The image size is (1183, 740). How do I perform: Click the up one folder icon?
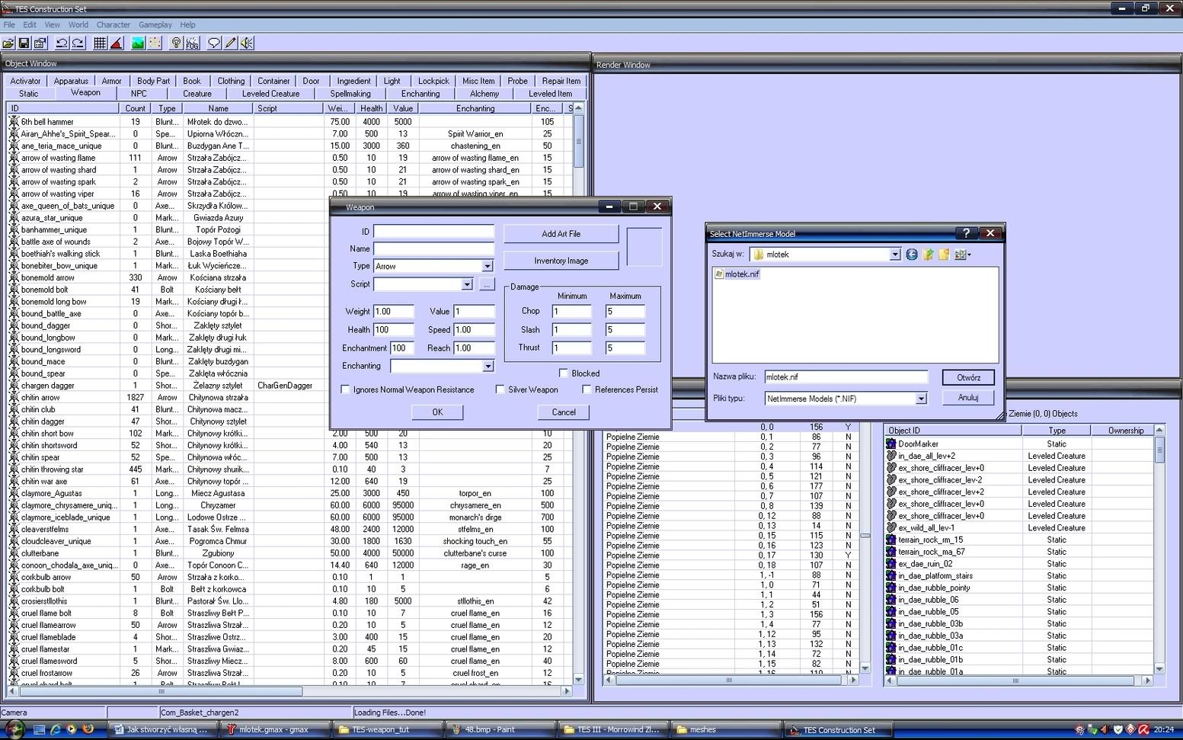[x=928, y=255]
